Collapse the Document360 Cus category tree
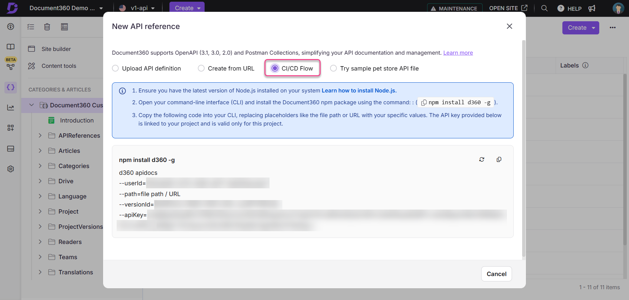Viewport: 629px width, 300px height. 31,105
